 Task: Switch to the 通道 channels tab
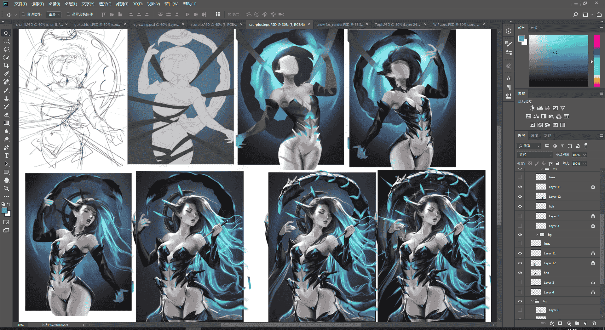tap(534, 135)
